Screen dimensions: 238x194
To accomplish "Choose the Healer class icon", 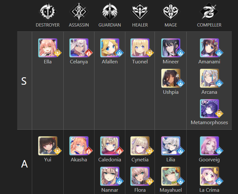I will (x=140, y=12).
